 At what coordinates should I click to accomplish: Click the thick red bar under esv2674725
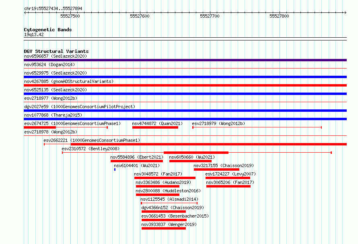coord(40,127)
